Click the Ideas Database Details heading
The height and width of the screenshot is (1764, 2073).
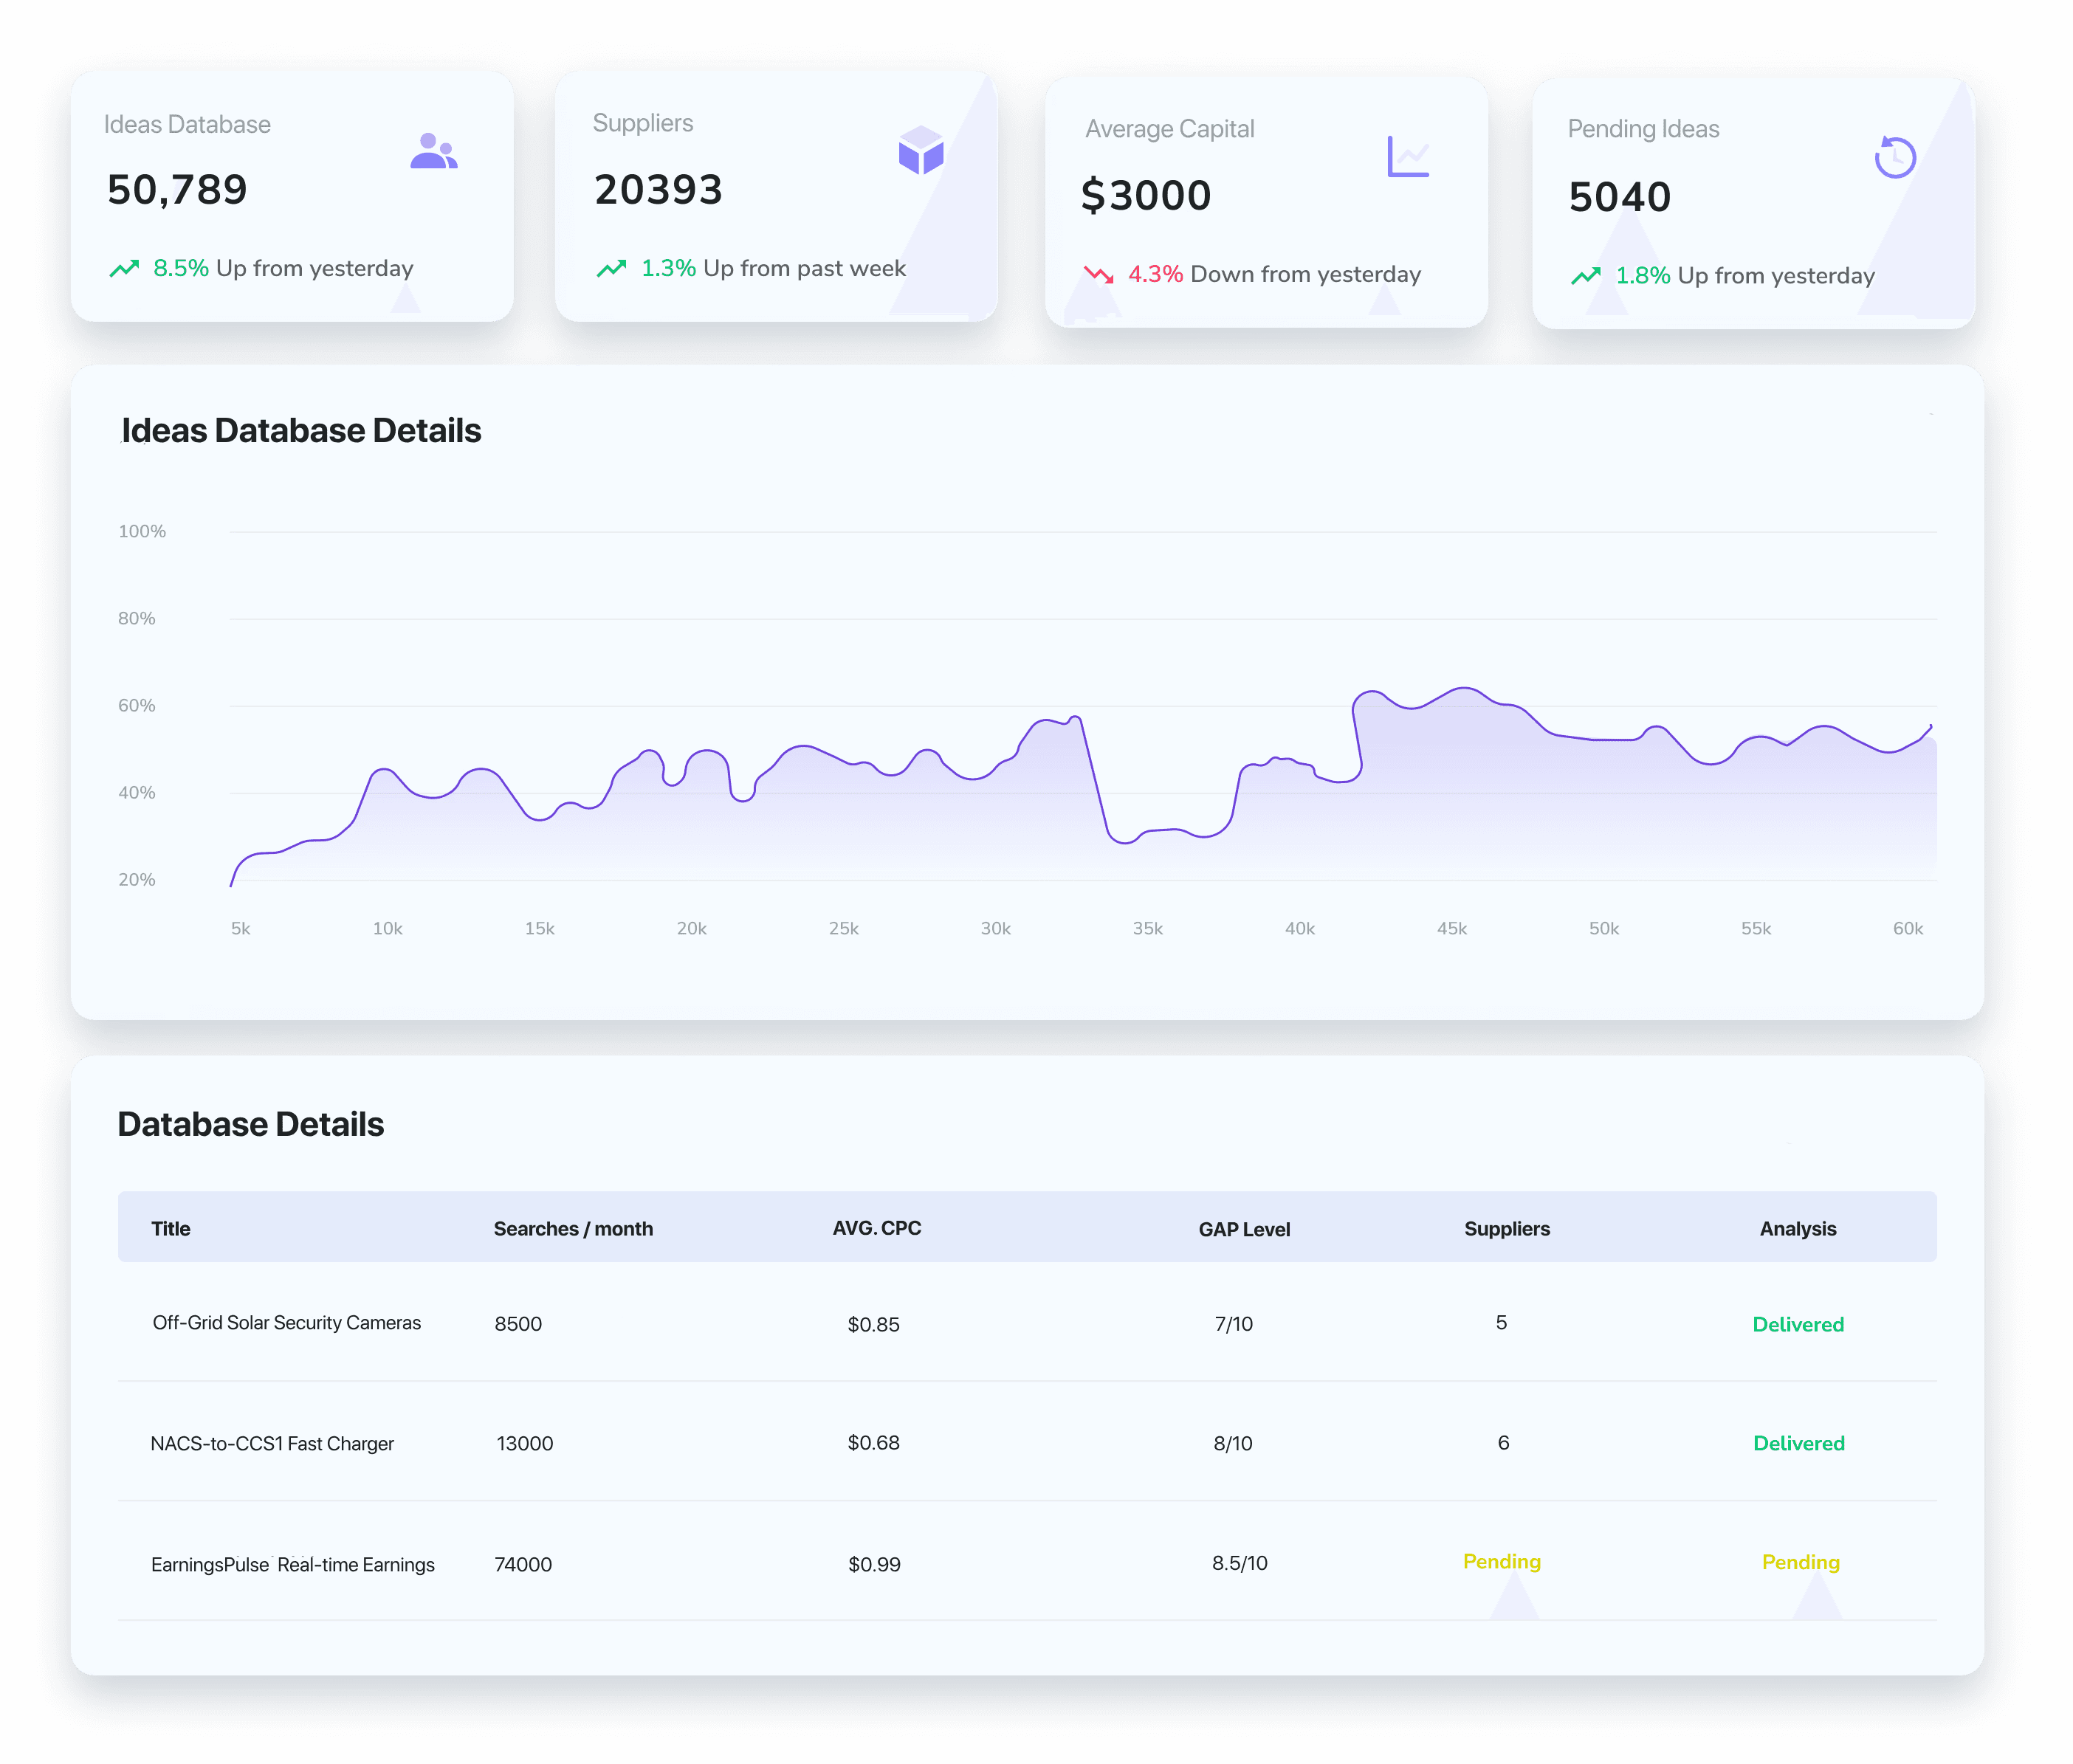point(301,431)
